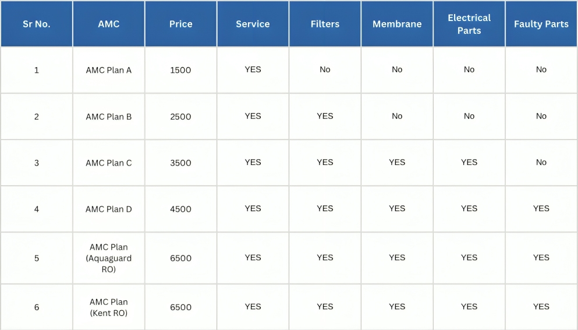Select Plan B's Filters YES cell
Viewport: 578px width, 330px height.
325,116
